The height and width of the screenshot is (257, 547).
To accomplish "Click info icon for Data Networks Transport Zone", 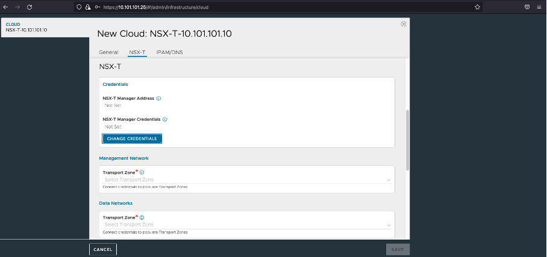I will [x=142, y=217].
